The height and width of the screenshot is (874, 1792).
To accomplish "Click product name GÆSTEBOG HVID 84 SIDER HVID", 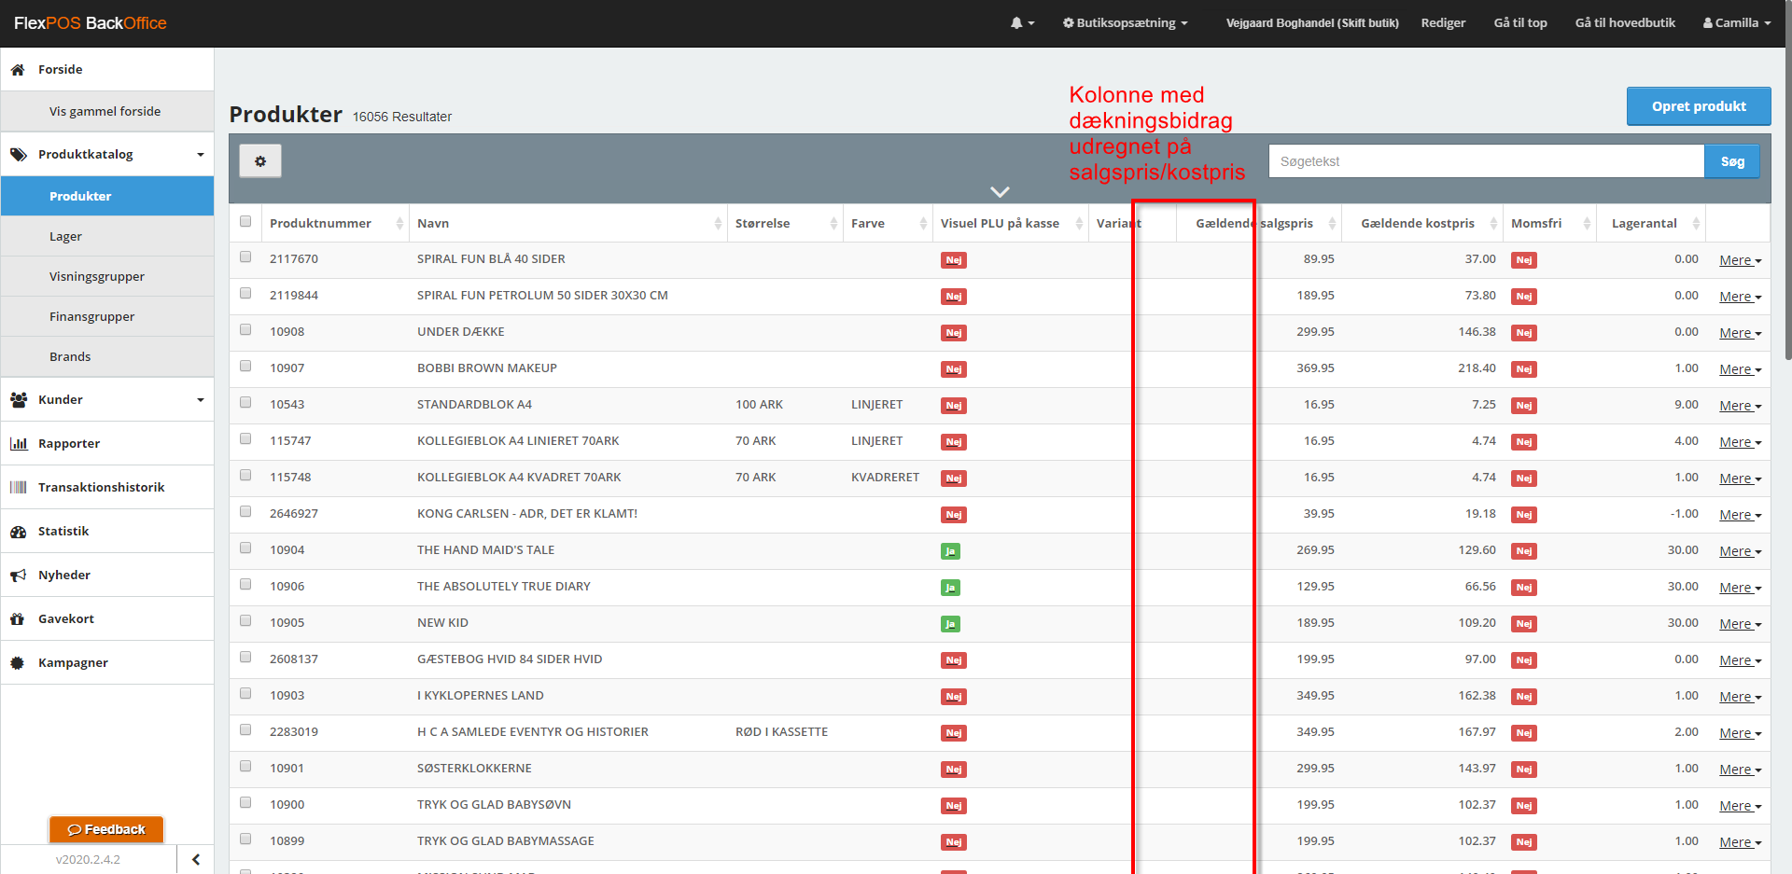I will click(510, 659).
